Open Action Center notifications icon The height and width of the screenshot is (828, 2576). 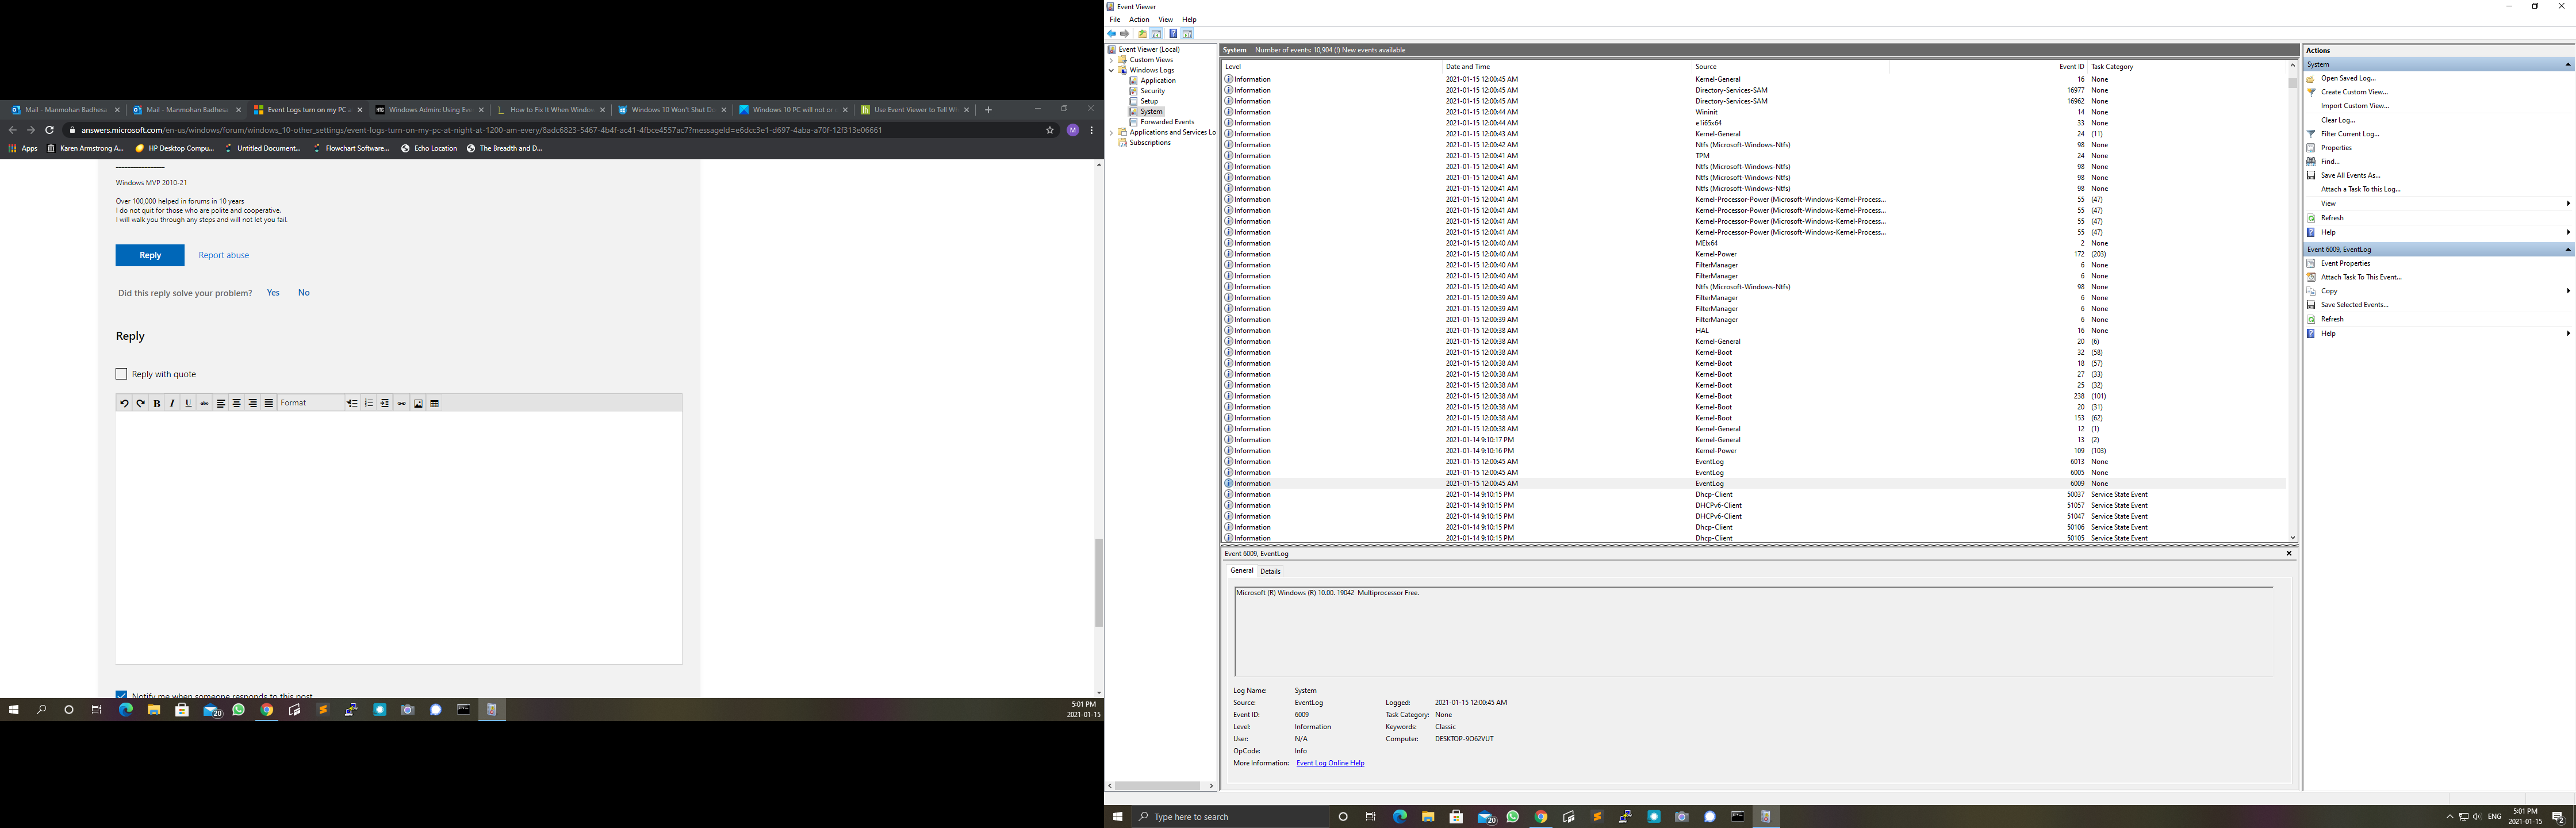(2558, 817)
